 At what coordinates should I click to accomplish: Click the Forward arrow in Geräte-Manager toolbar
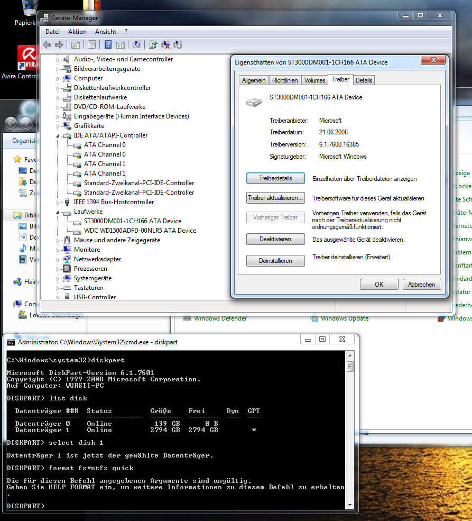(59, 44)
